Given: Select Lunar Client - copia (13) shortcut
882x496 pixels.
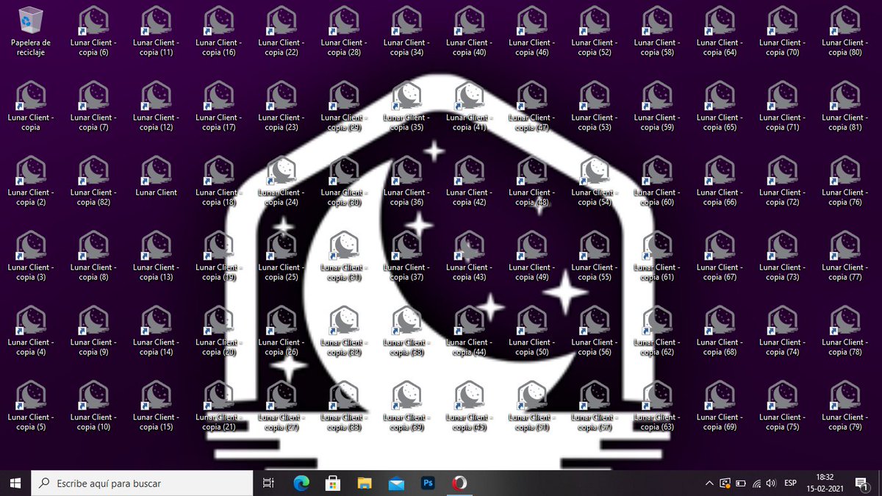Looking at the screenshot, I should (156, 257).
